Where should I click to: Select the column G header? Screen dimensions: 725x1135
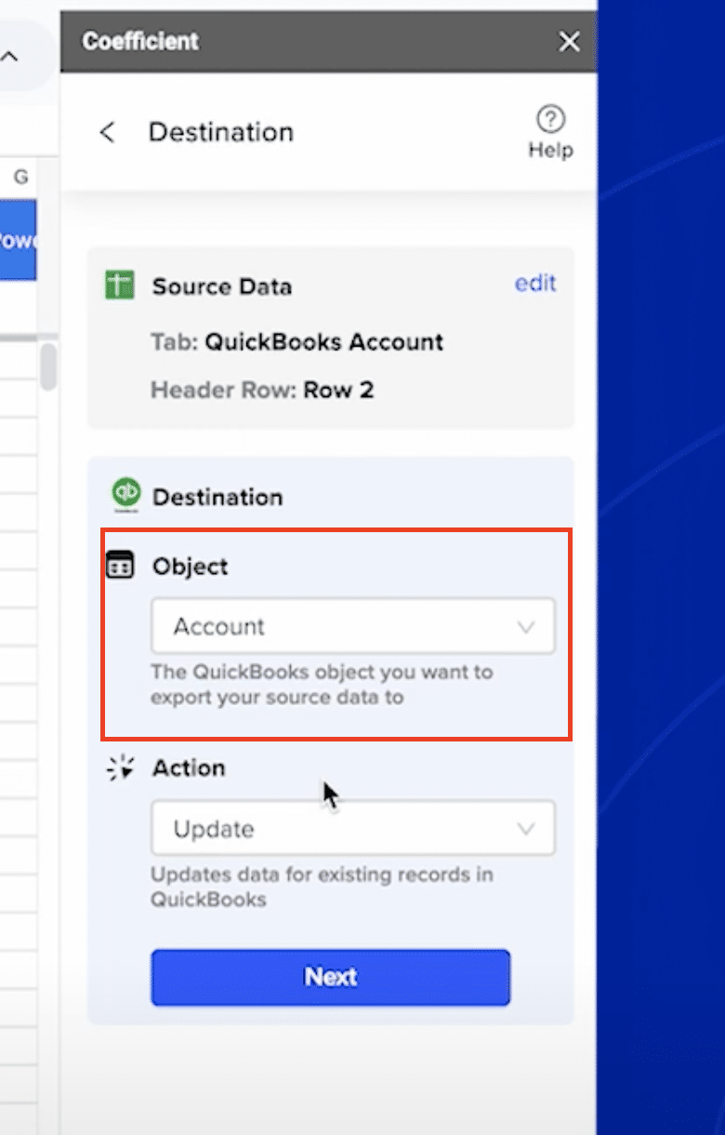[20, 177]
